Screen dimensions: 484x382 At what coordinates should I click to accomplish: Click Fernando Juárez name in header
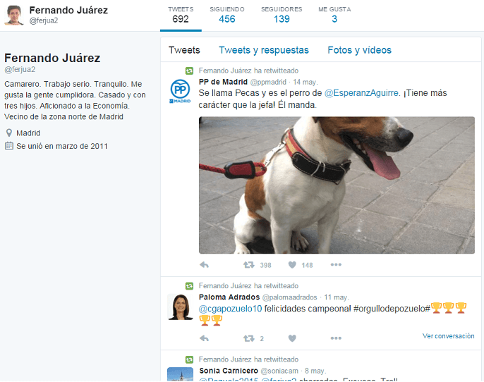68,10
